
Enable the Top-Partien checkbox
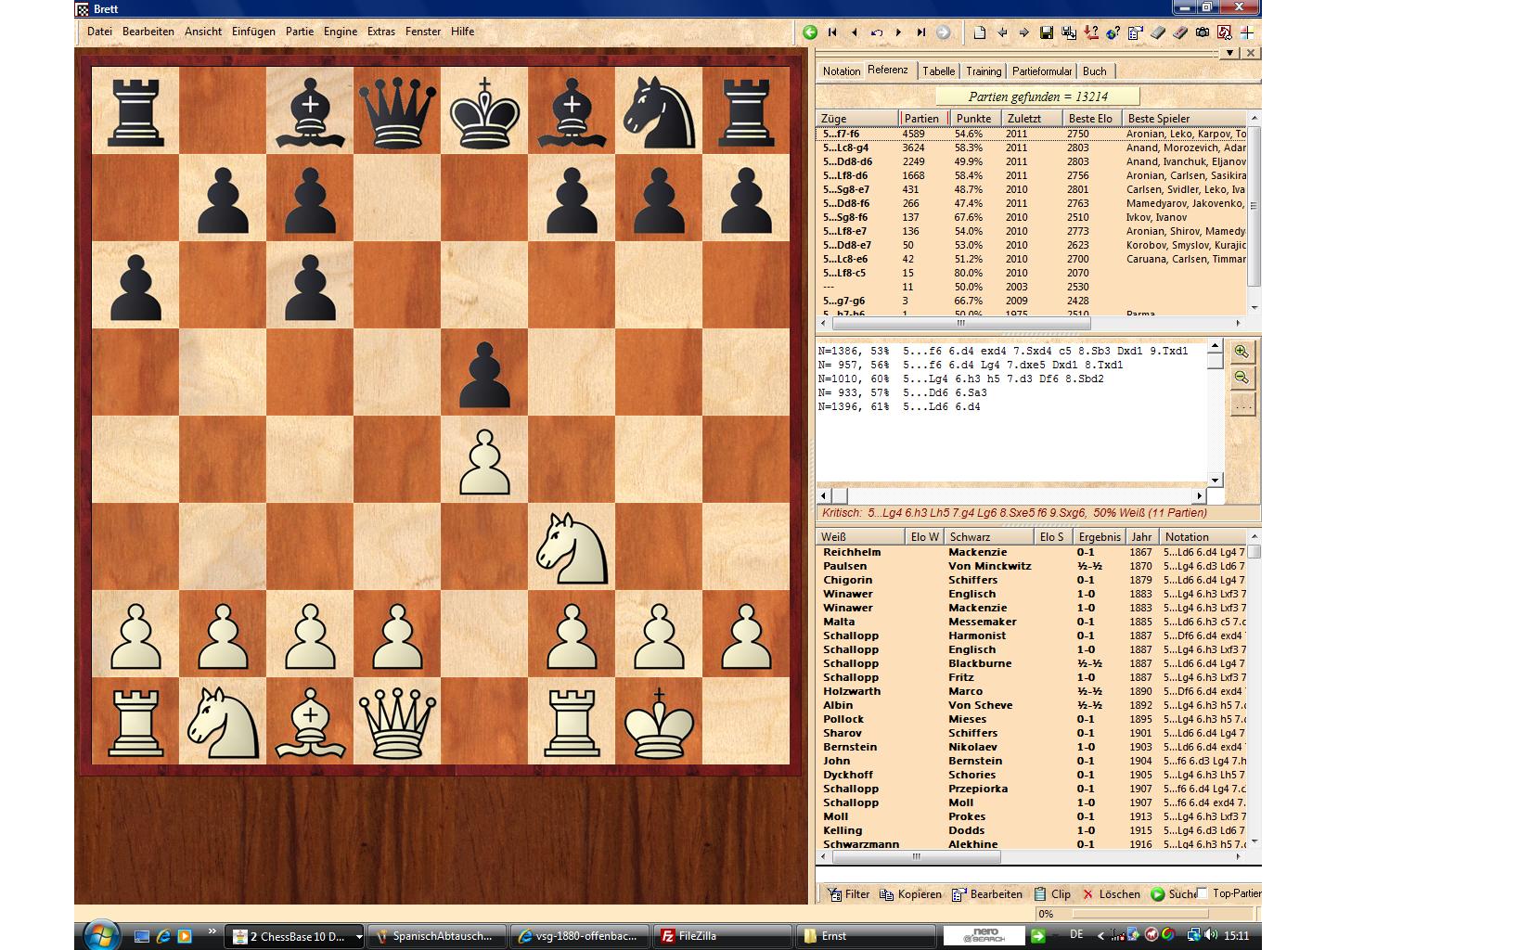coord(1203,893)
